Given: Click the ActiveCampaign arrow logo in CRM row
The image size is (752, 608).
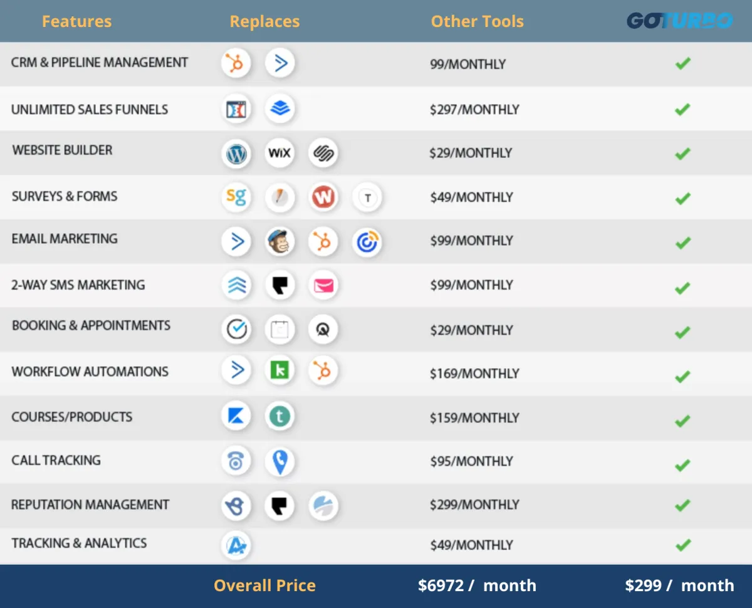Looking at the screenshot, I should pos(279,63).
